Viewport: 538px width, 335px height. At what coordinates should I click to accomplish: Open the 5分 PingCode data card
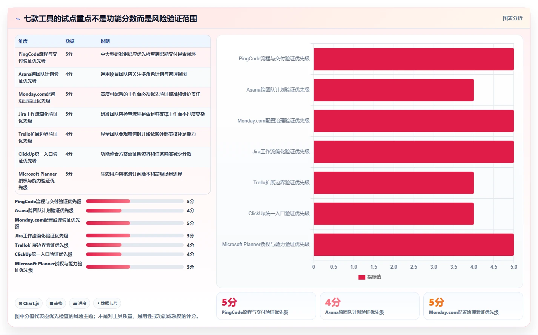pos(266,306)
